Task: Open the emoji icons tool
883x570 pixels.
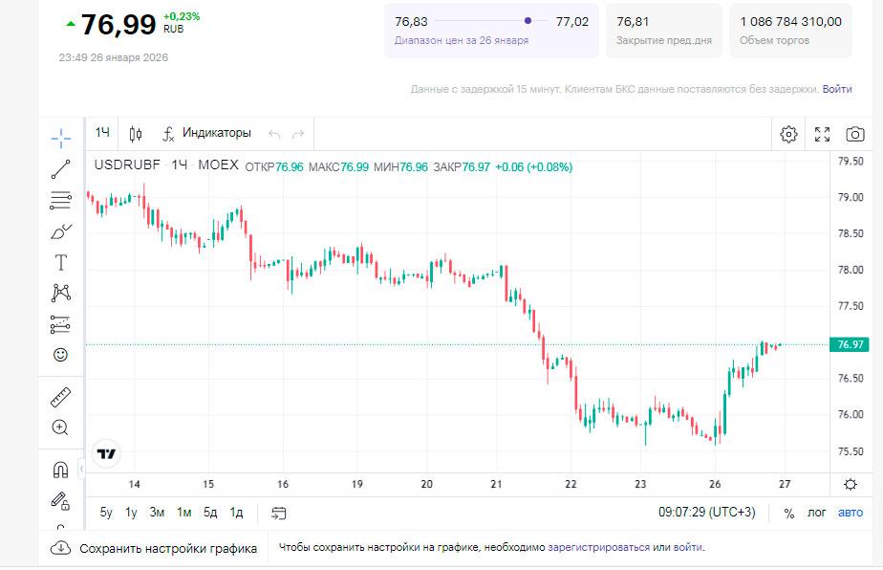Action: (x=61, y=355)
